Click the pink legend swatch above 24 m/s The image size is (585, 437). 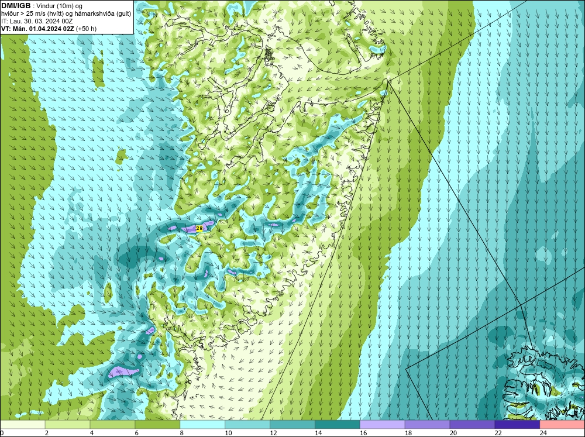coord(562,425)
